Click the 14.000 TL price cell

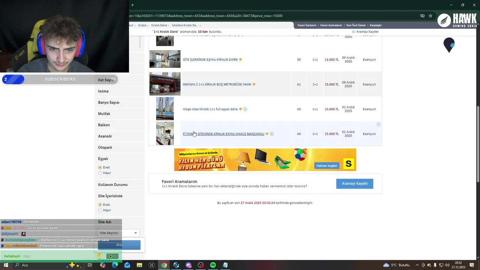[x=331, y=60]
